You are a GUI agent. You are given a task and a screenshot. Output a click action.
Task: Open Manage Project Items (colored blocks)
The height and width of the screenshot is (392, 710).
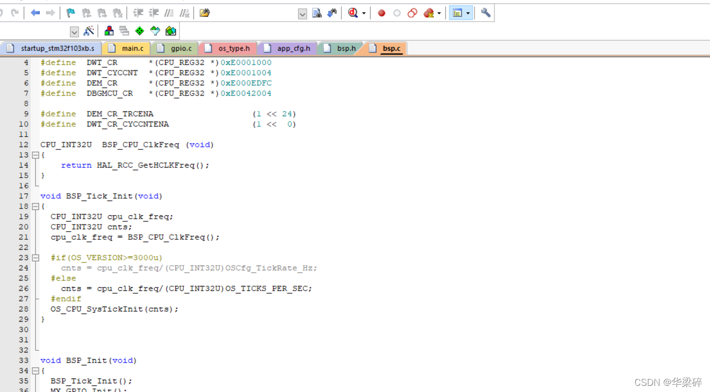tap(109, 31)
